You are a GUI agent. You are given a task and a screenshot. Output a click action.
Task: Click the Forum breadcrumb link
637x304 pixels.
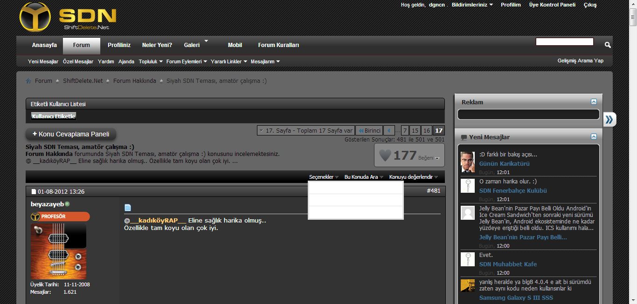click(x=43, y=81)
